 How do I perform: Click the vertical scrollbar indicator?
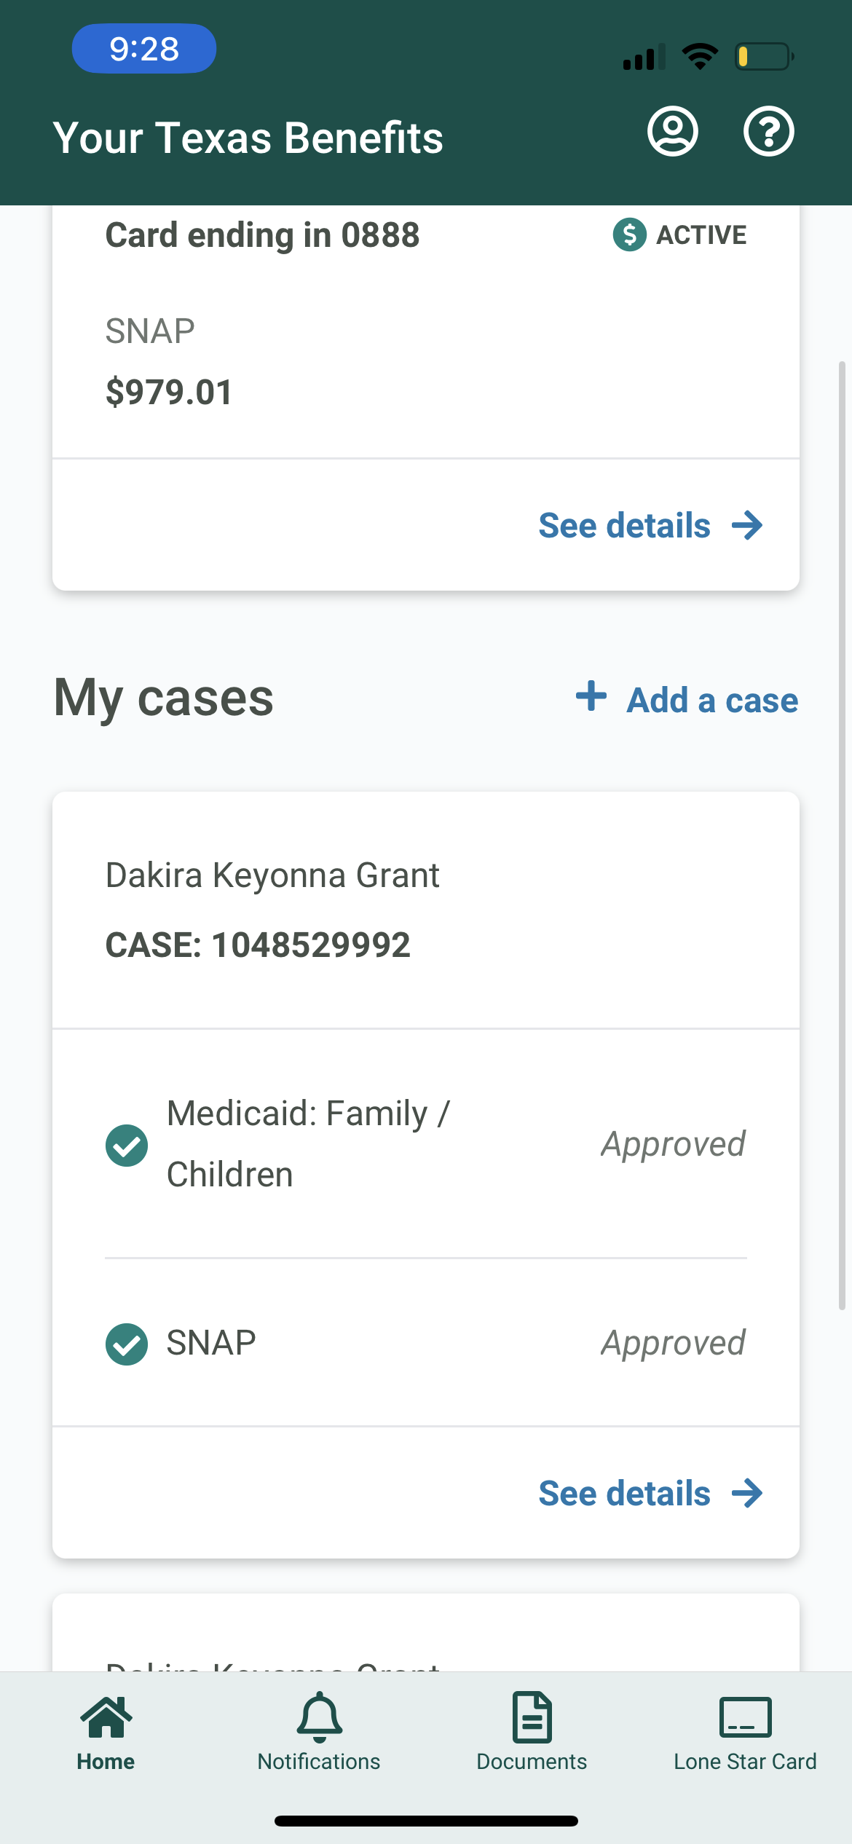(x=842, y=835)
